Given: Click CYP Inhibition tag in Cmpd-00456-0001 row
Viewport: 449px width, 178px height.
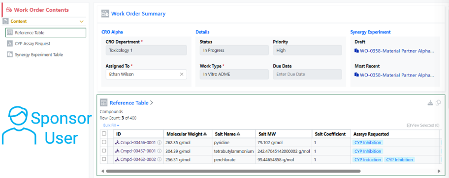Looking at the screenshot, I should coord(368,143).
